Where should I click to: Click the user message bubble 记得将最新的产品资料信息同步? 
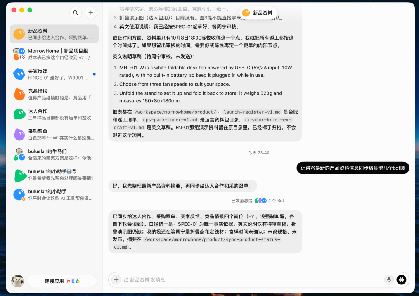pyautogui.click(x=353, y=168)
